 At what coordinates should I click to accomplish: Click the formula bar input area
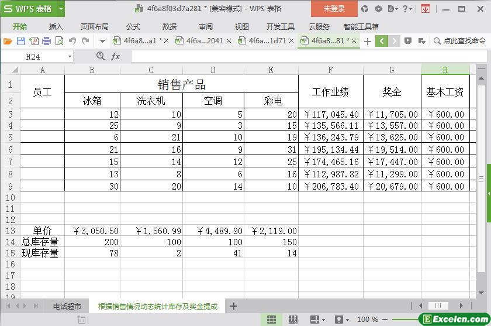click(309, 56)
